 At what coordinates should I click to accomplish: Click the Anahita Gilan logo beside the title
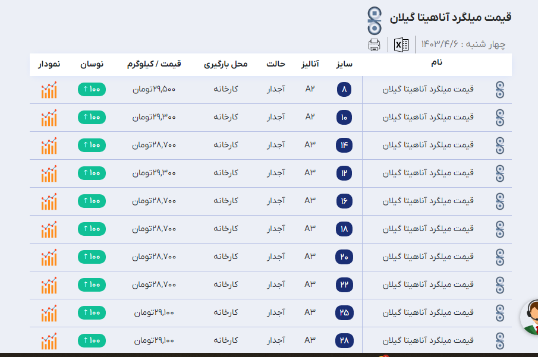[375, 20]
